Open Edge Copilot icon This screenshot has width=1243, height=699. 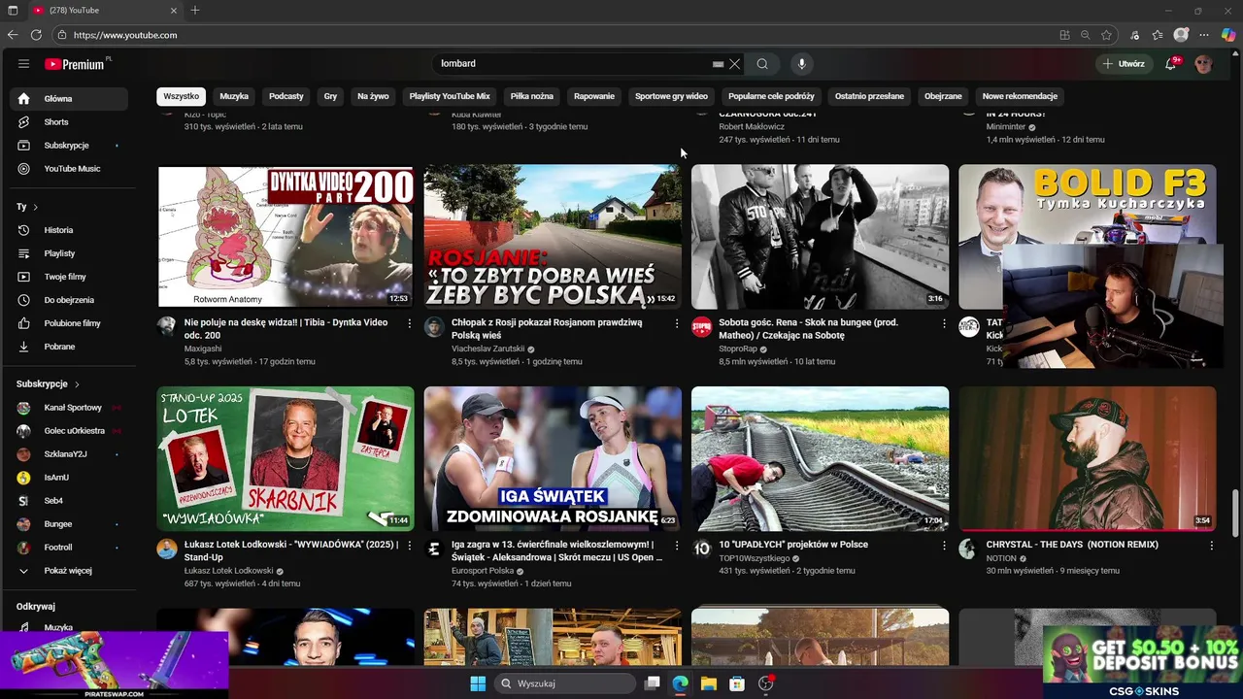1228,35
